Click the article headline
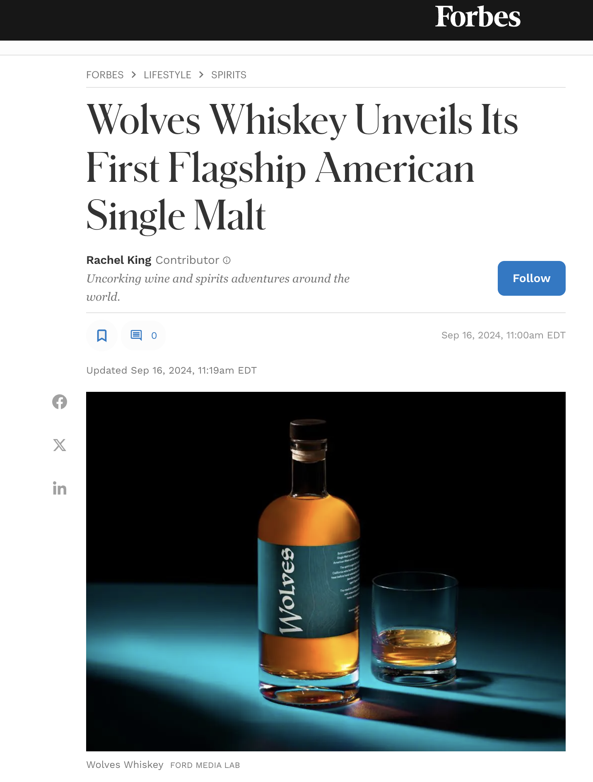 tap(302, 167)
